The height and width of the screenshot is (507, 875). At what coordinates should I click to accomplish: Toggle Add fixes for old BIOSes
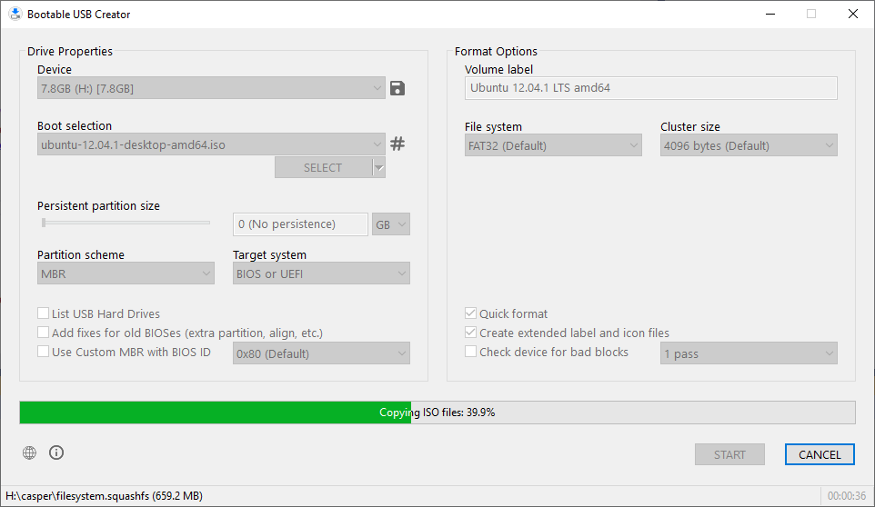point(44,333)
